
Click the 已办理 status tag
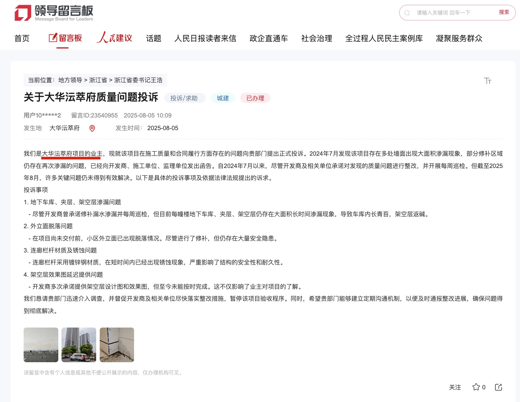click(255, 98)
